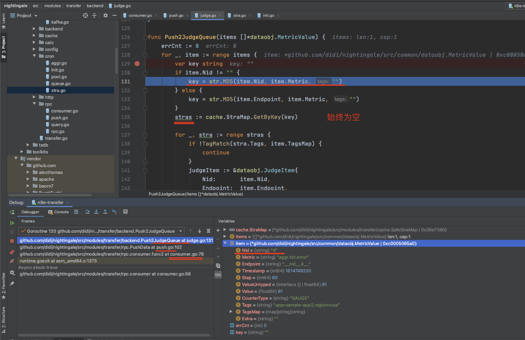The height and width of the screenshot is (340, 525).
Task: Hide the Project panel
Action: pos(115,15)
